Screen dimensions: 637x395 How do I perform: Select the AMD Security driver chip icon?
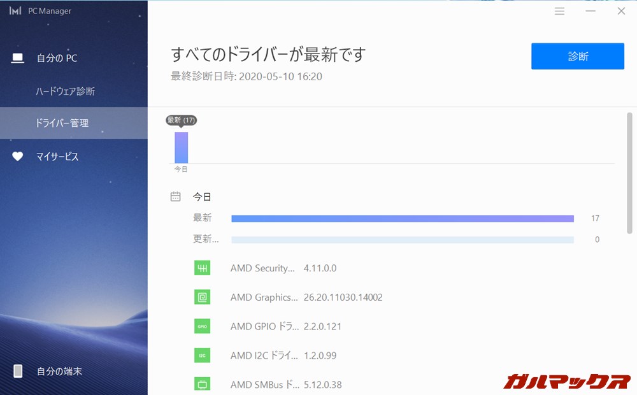(202, 268)
